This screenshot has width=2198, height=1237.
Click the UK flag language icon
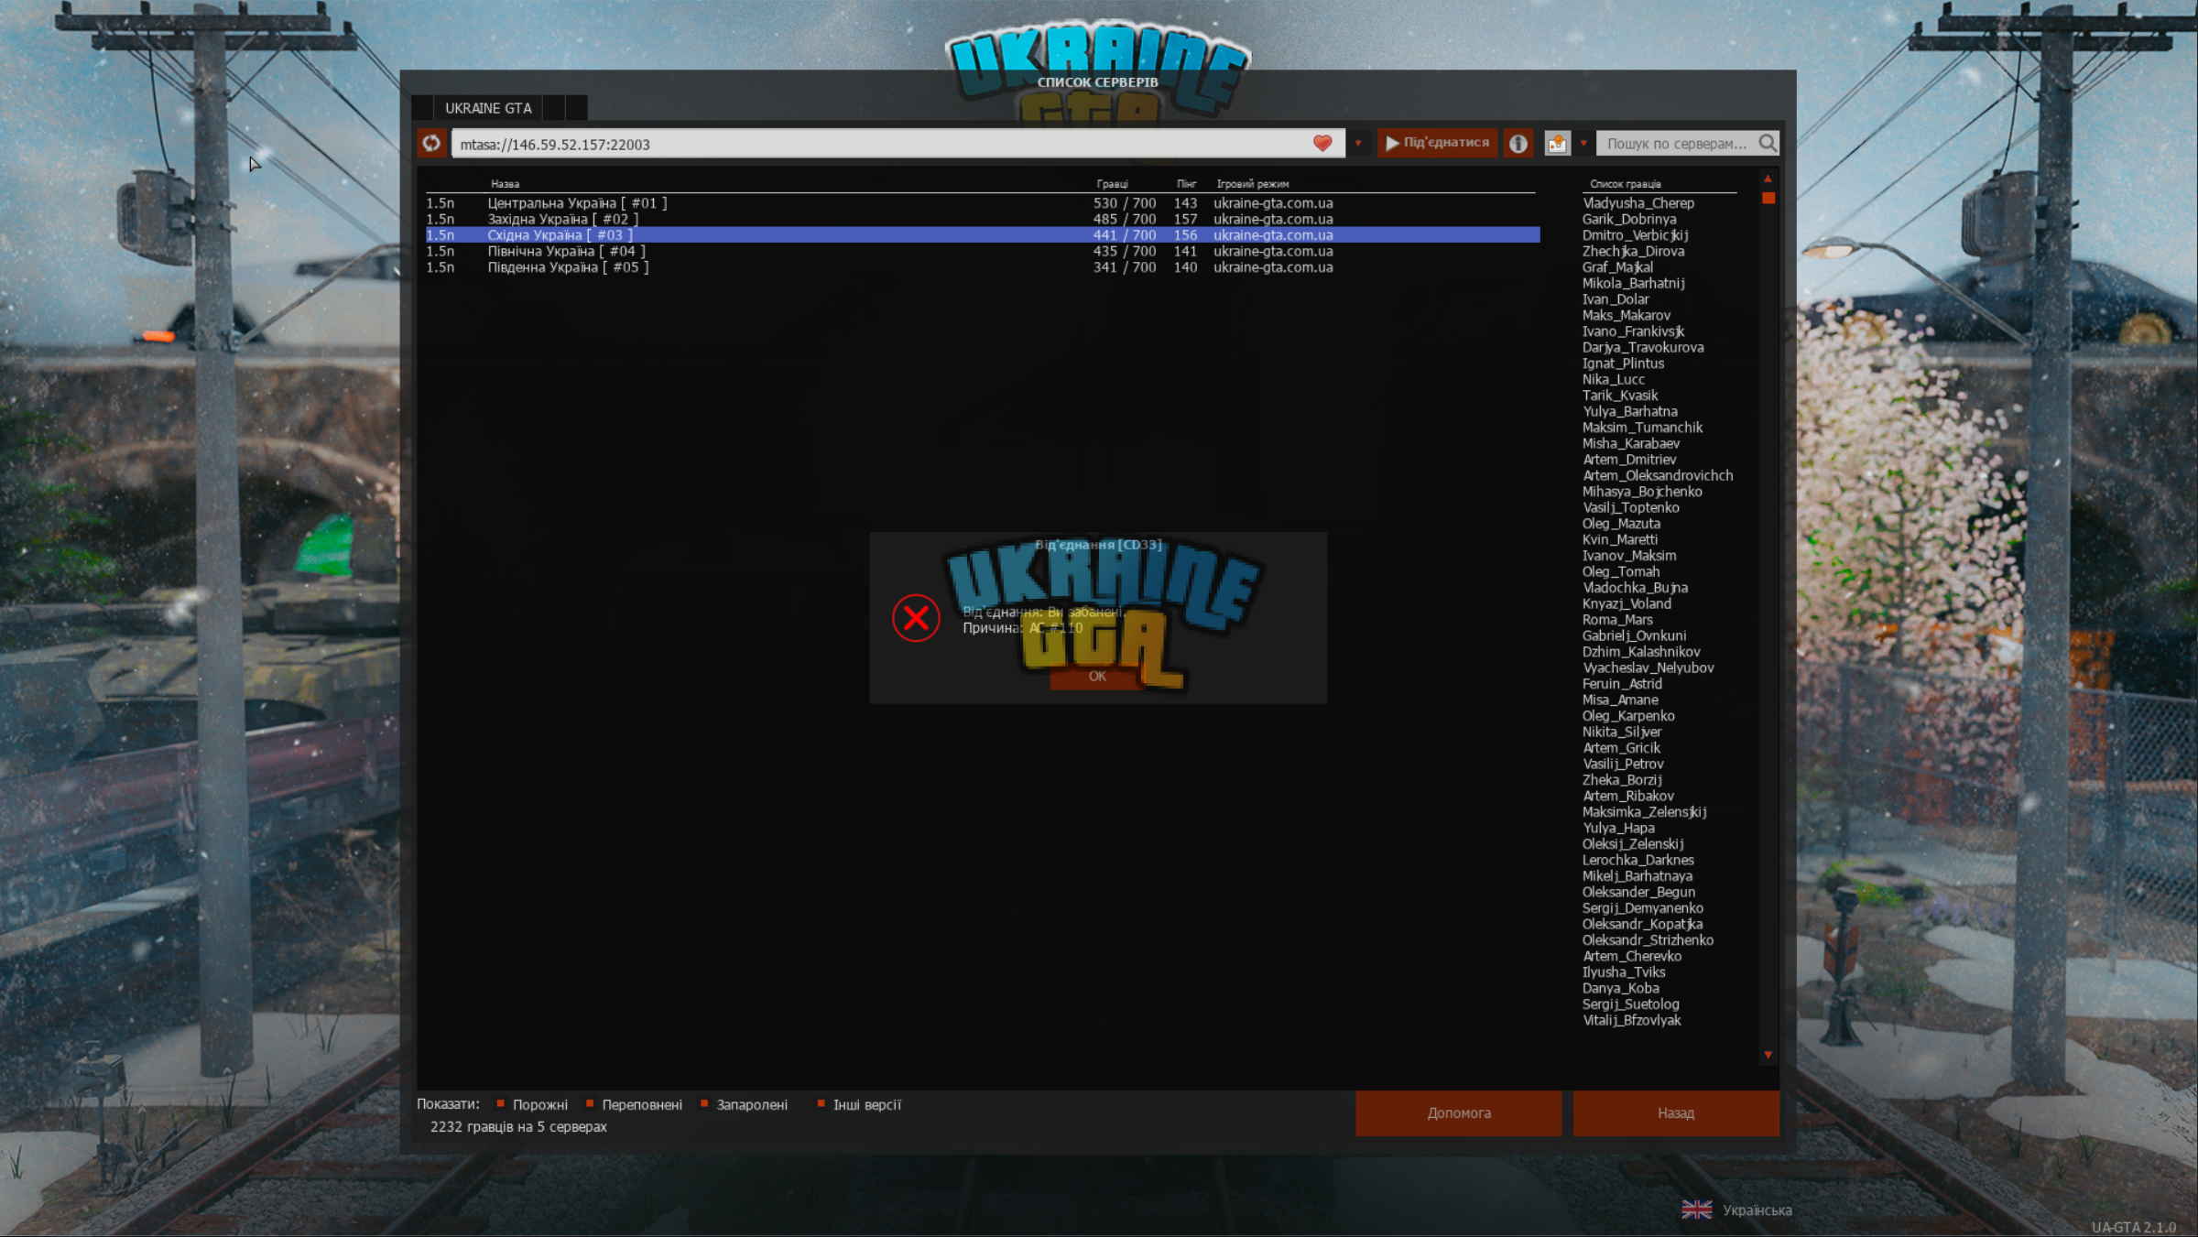pyautogui.click(x=1696, y=1210)
